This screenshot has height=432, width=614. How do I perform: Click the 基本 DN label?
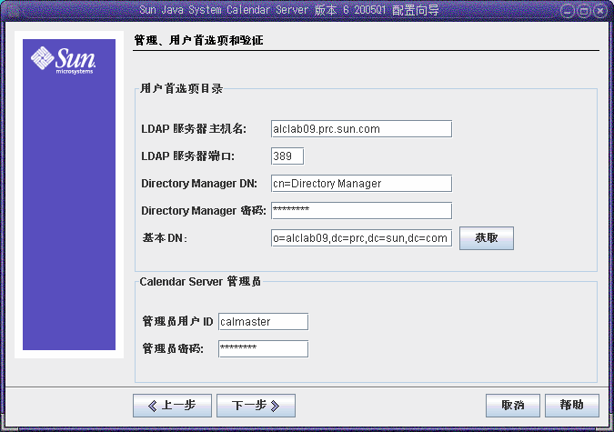point(165,238)
